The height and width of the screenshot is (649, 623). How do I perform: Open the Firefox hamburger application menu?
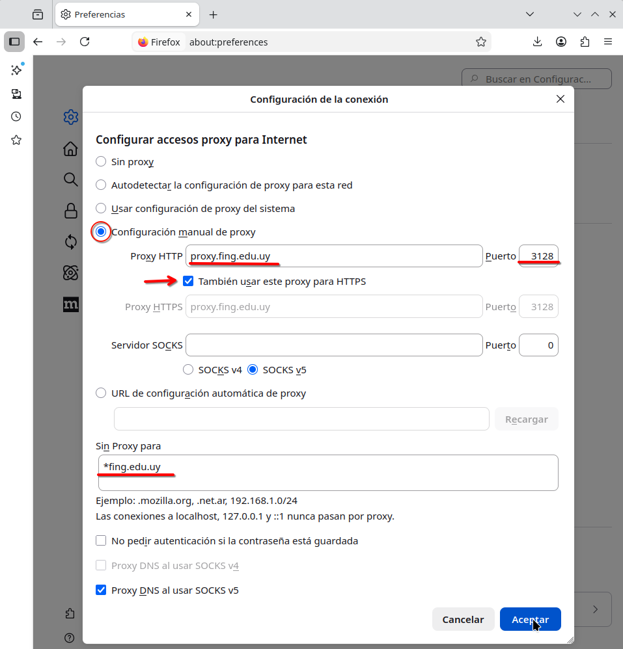pyautogui.click(x=607, y=42)
